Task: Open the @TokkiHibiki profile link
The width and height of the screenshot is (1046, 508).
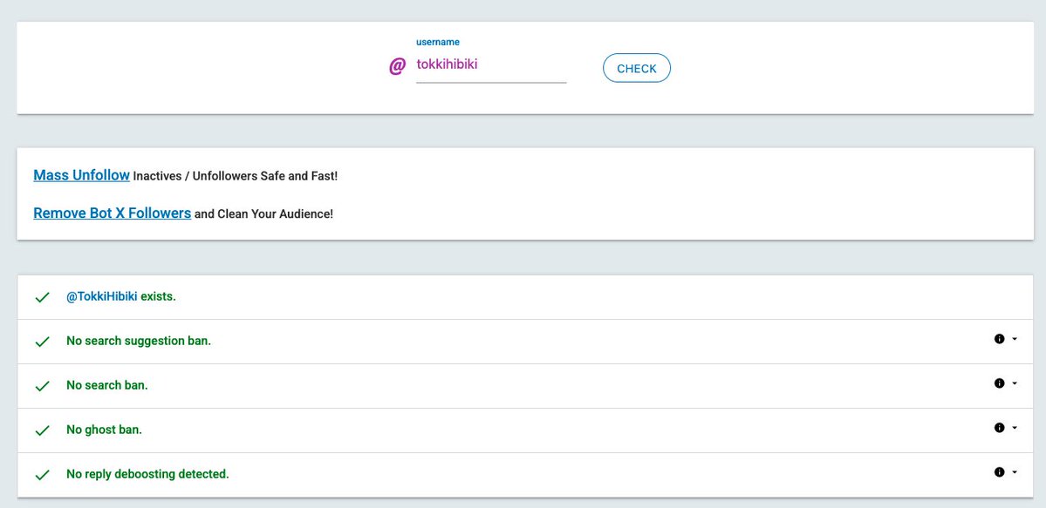Action: click(101, 296)
